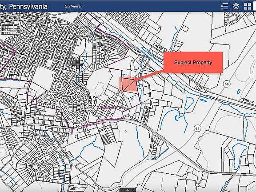Select the small blue pond east of Route 66
This screenshot has height=192, width=256.
coord(239,91)
